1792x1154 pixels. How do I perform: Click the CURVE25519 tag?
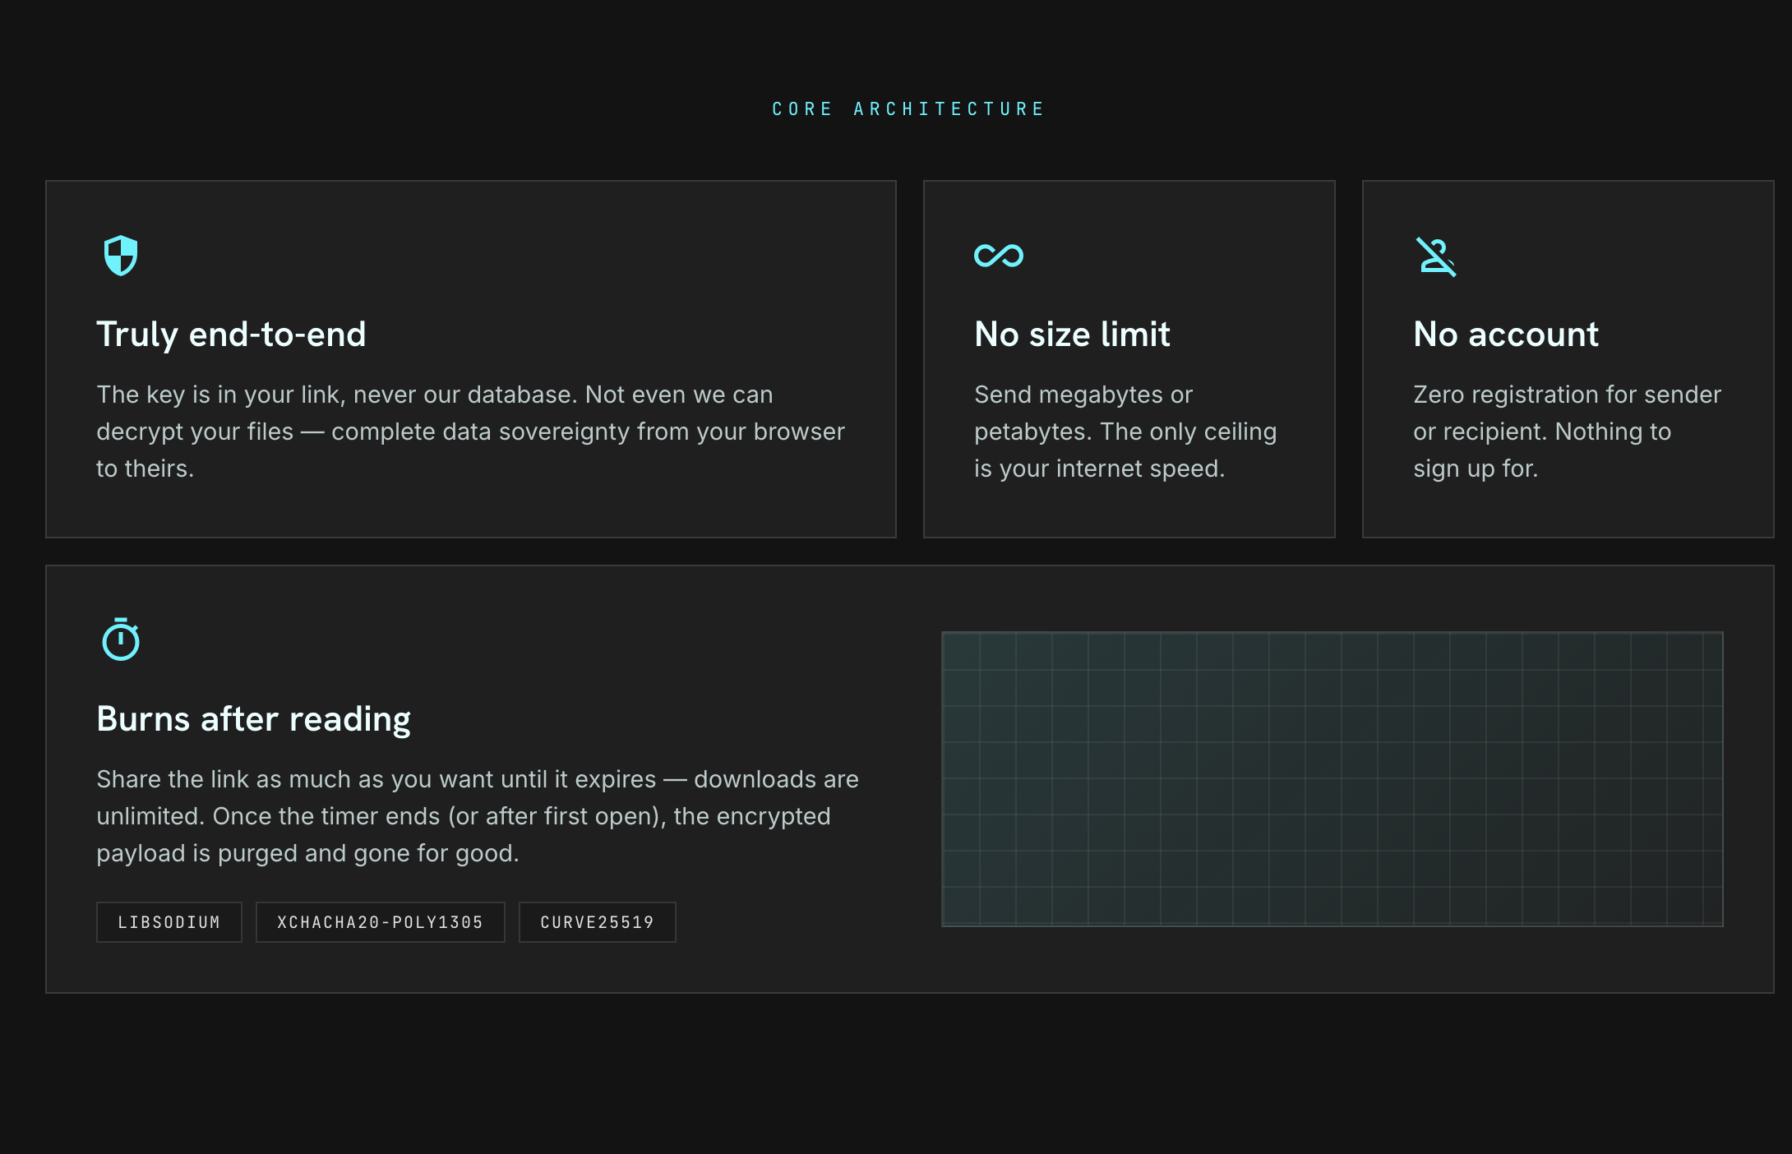[598, 922]
